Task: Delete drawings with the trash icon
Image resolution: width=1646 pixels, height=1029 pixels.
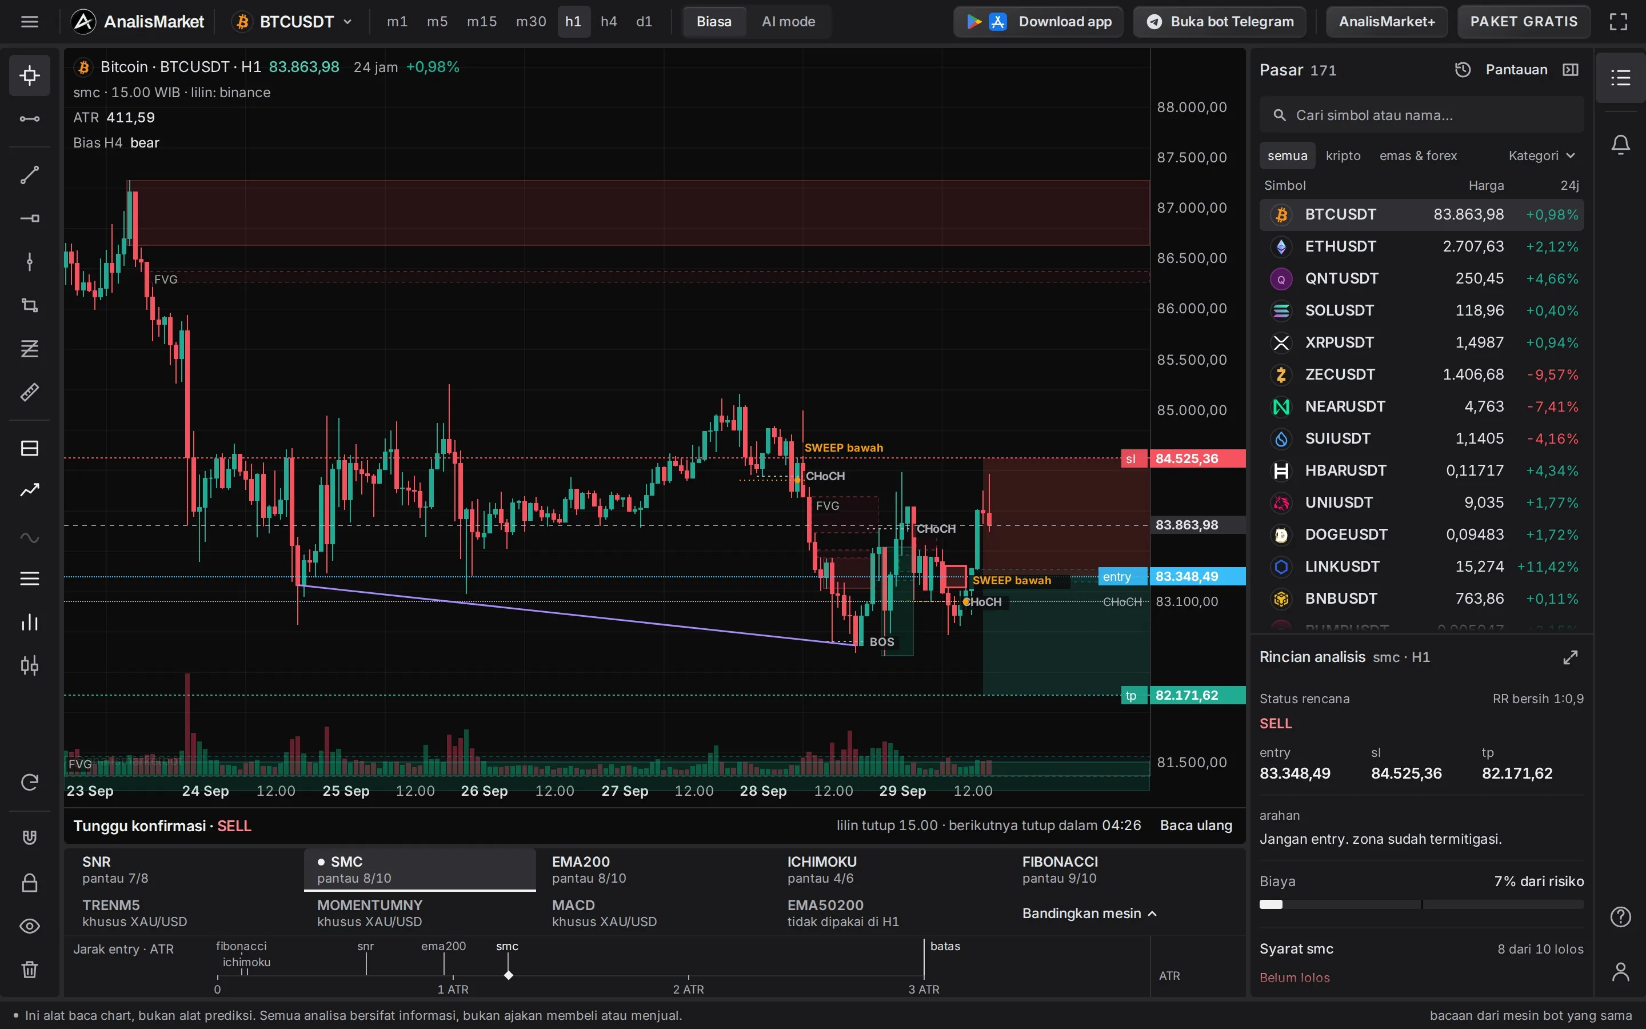Action: [x=29, y=970]
